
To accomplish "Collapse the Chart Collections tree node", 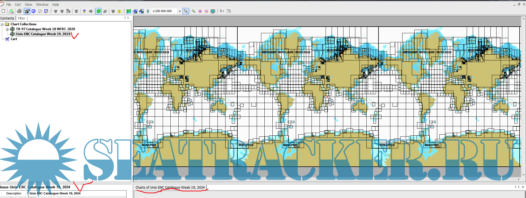I will coord(2,24).
